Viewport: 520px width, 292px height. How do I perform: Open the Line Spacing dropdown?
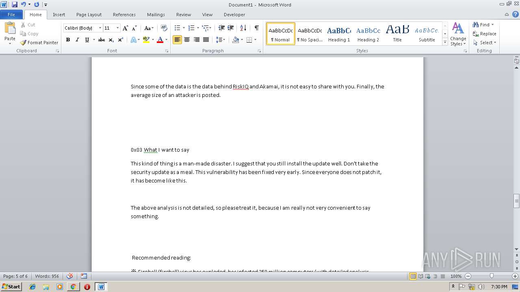[220, 40]
